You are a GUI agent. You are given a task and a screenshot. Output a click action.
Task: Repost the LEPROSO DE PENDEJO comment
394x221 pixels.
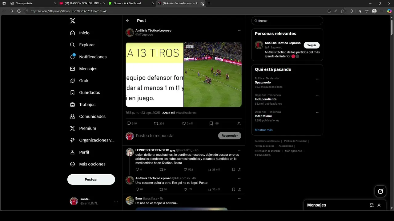163,169
